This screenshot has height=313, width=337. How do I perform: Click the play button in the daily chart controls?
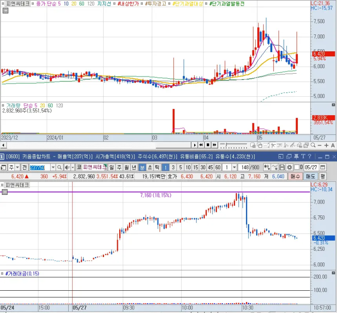pyautogui.click(x=195, y=145)
